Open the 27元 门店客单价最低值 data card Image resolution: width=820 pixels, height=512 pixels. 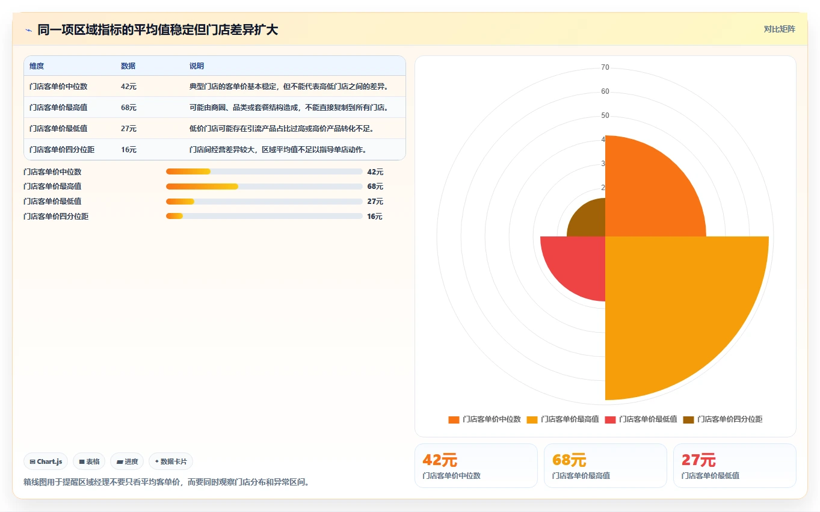pyautogui.click(x=735, y=466)
